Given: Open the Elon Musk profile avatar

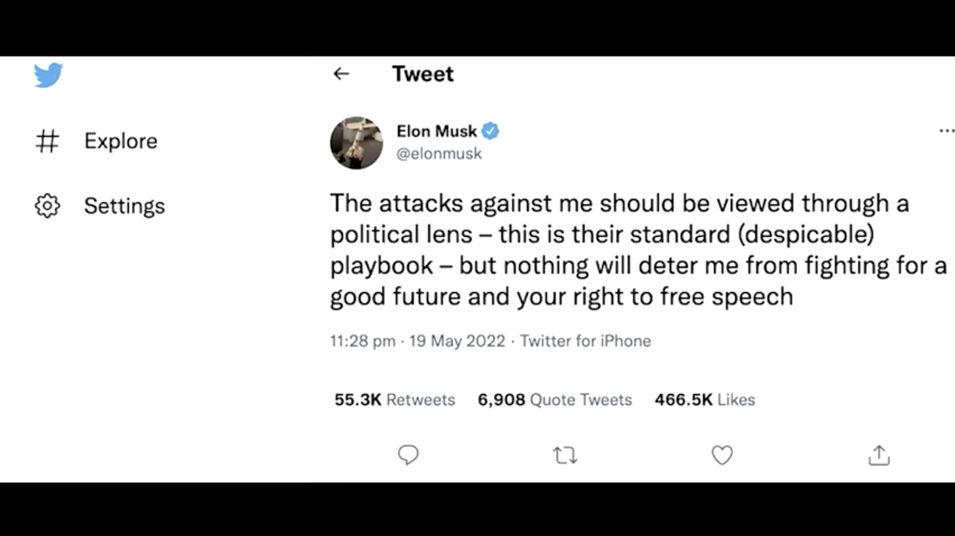Looking at the screenshot, I should 357,143.
